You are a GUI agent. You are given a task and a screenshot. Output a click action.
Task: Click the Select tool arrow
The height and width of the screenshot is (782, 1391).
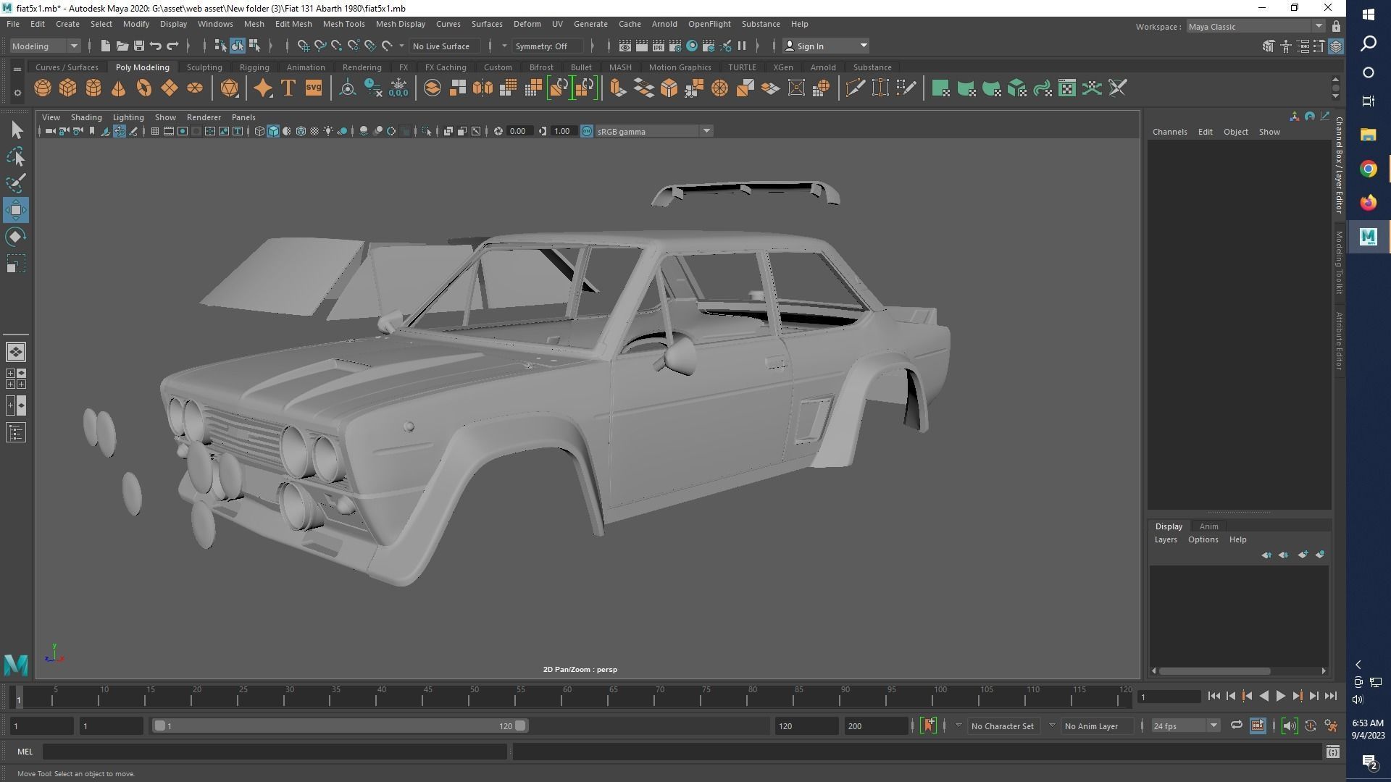click(x=16, y=130)
